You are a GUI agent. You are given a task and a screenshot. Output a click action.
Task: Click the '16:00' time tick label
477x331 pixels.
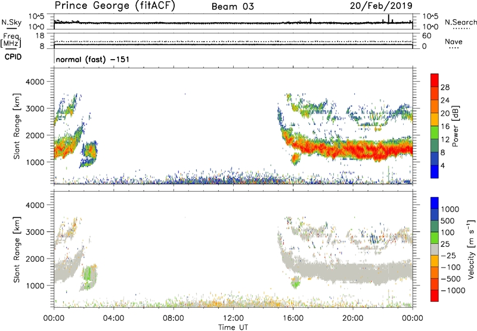pos(293,318)
